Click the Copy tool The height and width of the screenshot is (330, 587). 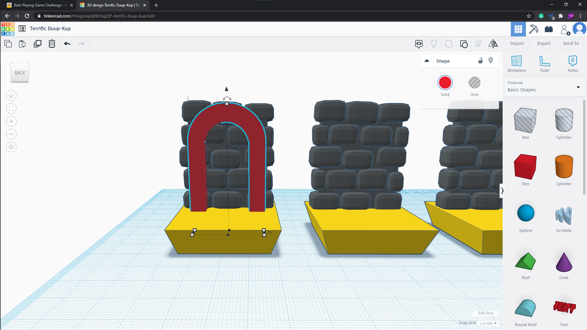(x=8, y=44)
